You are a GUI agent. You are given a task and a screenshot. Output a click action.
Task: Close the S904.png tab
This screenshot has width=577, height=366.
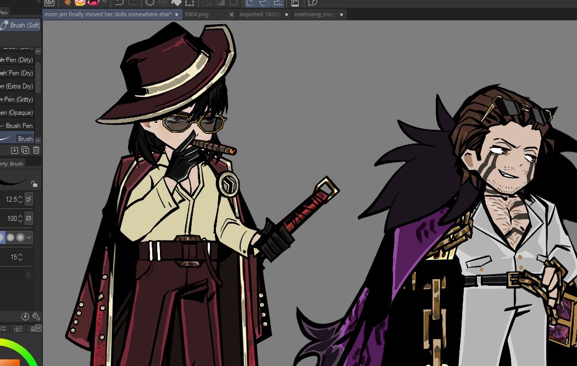[231, 15]
